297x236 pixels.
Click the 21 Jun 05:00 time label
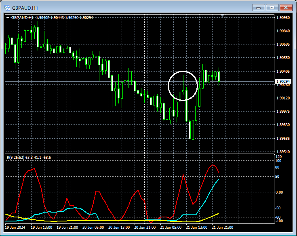pos(171,227)
